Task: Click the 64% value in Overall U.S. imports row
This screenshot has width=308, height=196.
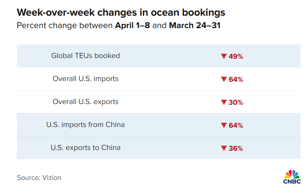Action: [236, 79]
